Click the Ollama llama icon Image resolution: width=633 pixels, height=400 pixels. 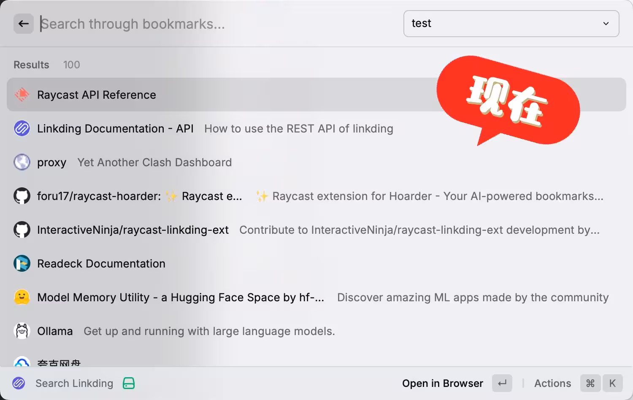[x=22, y=331]
